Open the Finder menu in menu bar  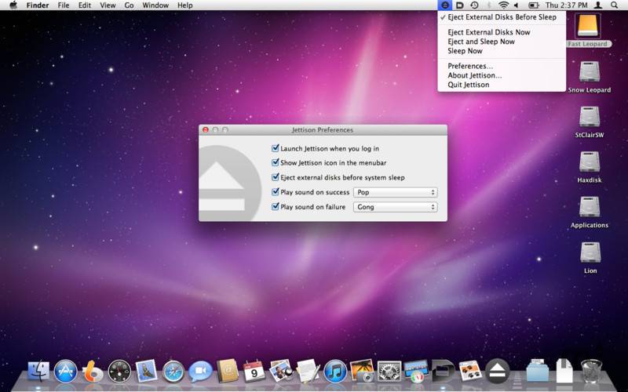(x=38, y=5)
